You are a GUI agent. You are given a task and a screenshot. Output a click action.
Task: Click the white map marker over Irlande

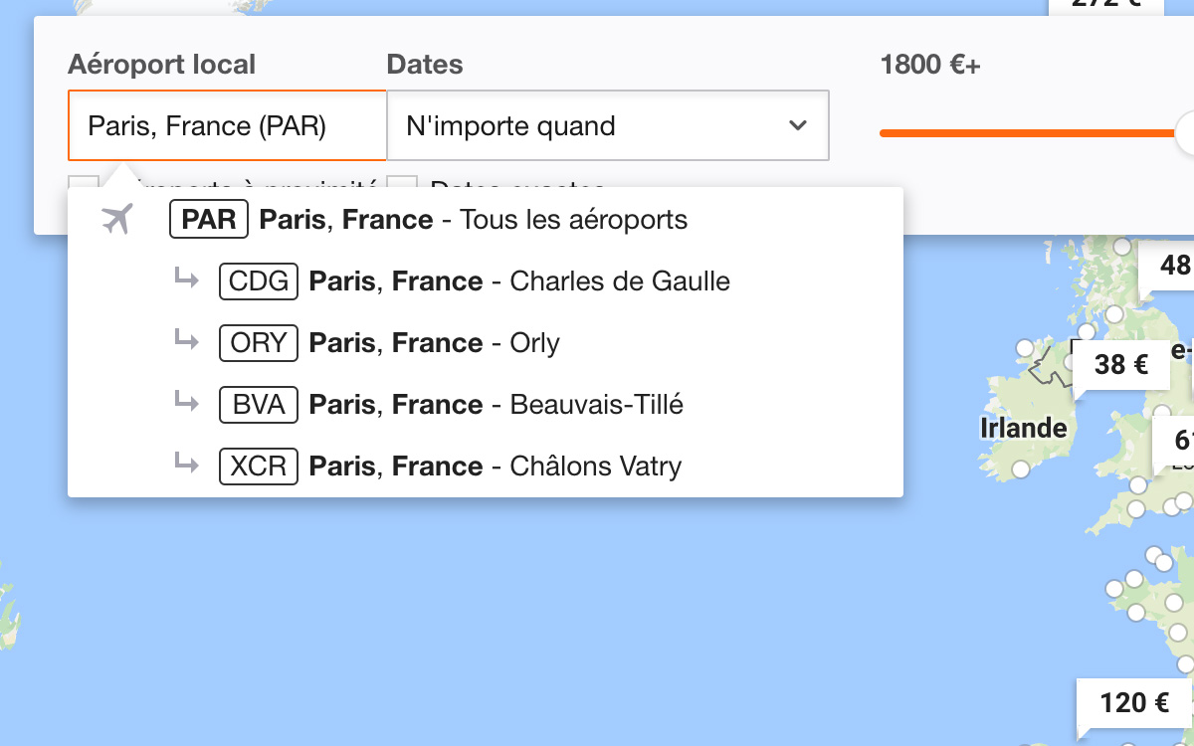pos(1021,467)
